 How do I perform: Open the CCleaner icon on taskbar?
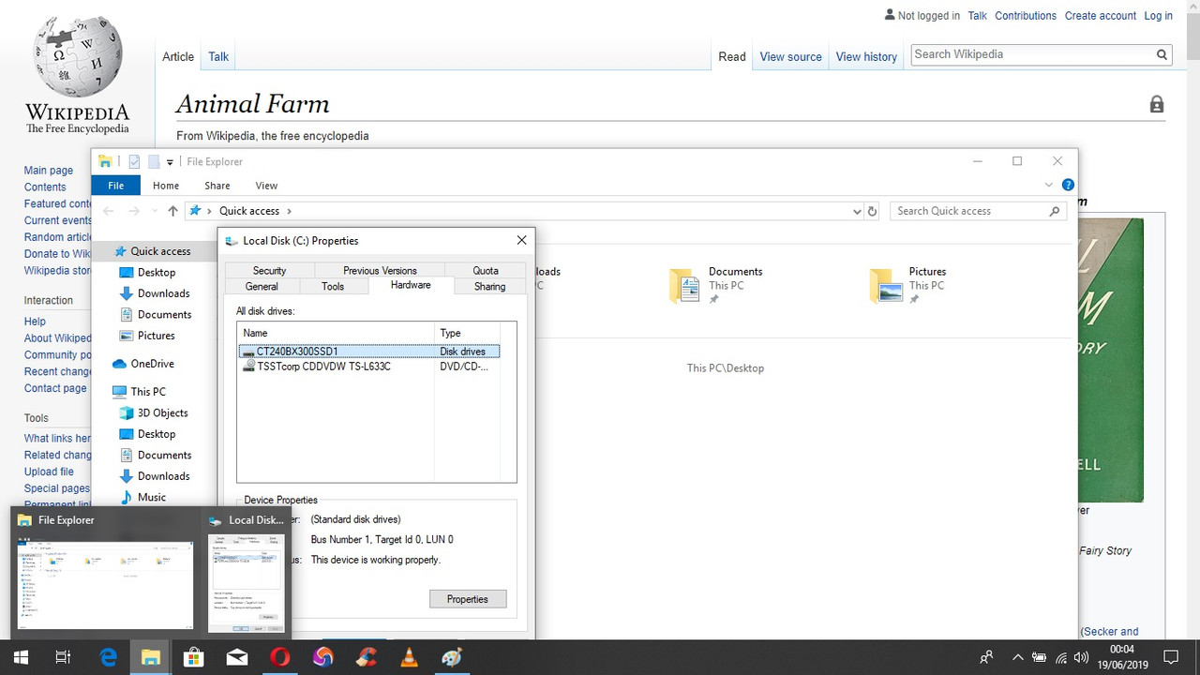[x=366, y=657]
